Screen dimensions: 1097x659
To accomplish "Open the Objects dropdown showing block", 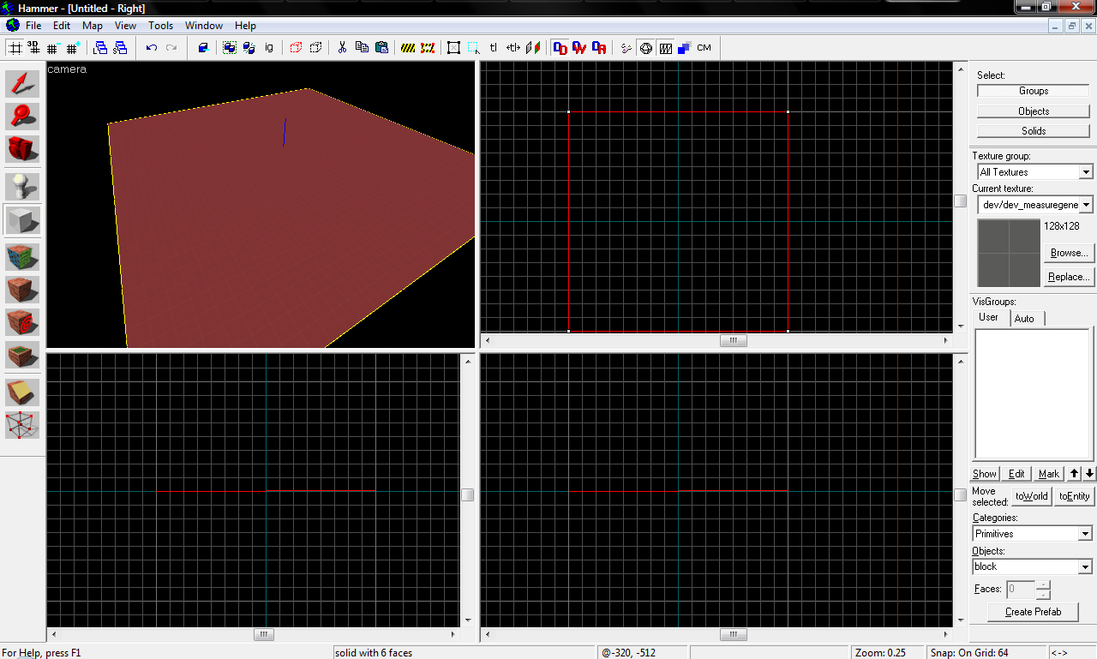I will tap(1086, 566).
